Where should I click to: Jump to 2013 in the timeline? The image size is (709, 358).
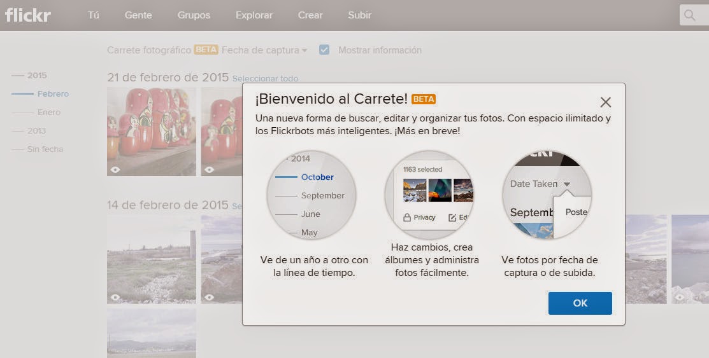pyautogui.click(x=36, y=131)
